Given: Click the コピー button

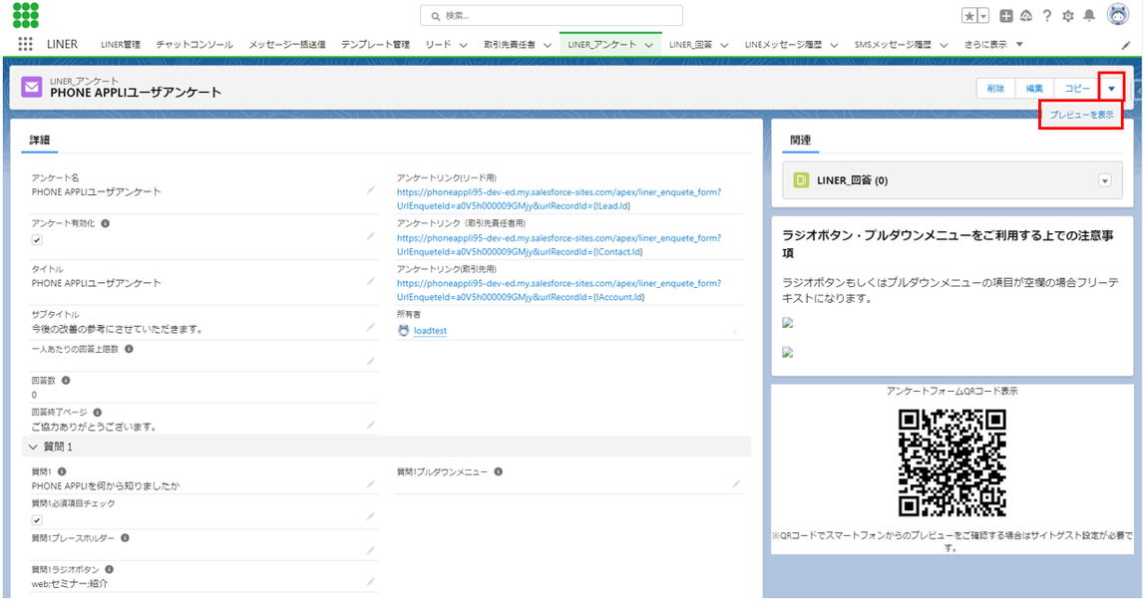Looking at the screenshot, I should tap(1077, 89).
